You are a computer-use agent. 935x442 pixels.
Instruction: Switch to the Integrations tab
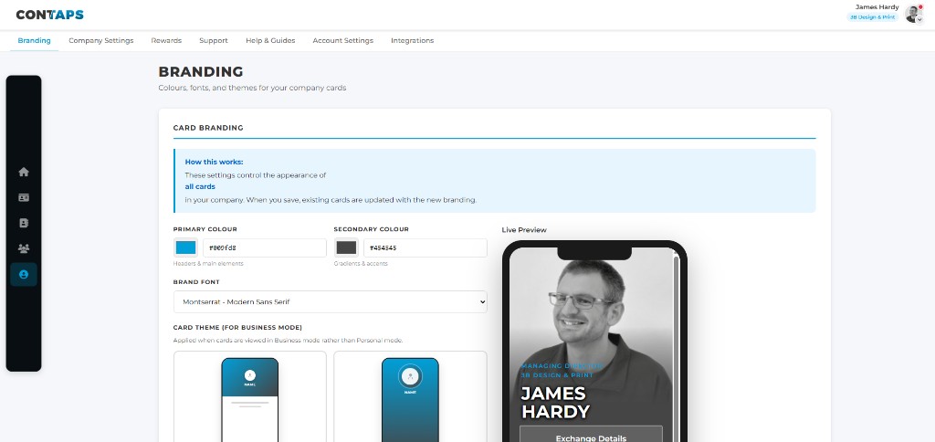coord(412,40)
